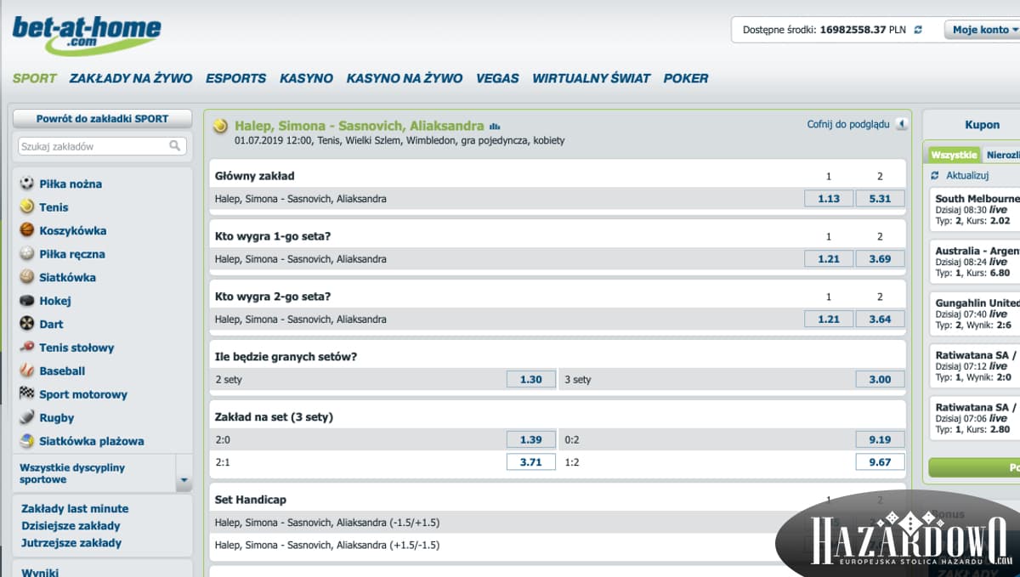Open South Melbourne coupon entry

[974, 209]
